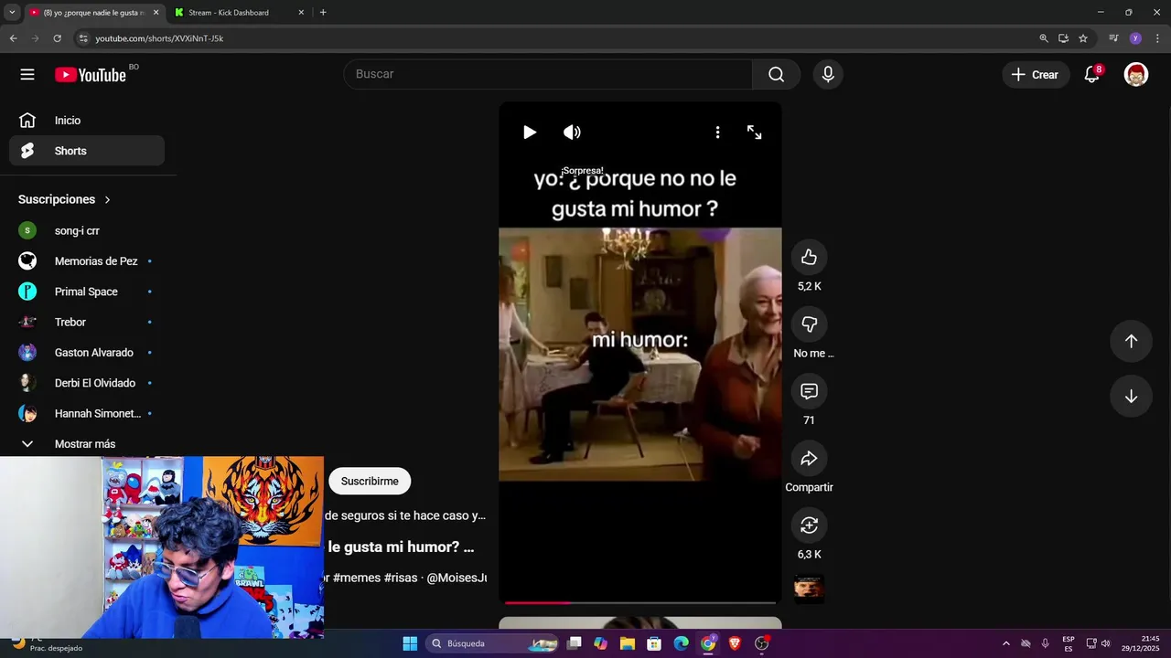Bookmark this page with the star
This screenshot has width=1171, height=658.
click(1083, 38)
